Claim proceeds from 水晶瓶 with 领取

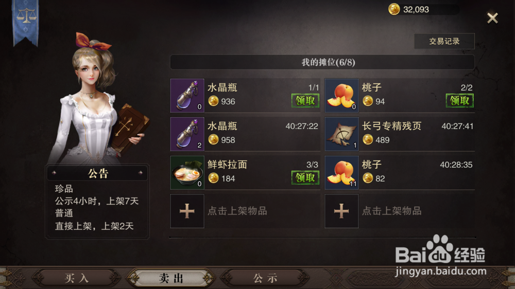coord(305,100)
